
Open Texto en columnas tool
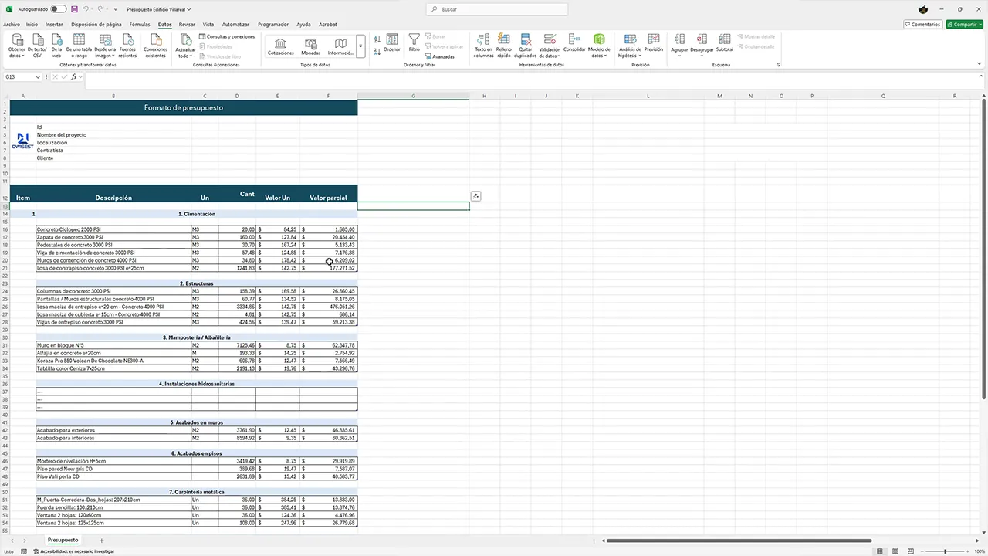pyautogui.click(x=483, y=45)
